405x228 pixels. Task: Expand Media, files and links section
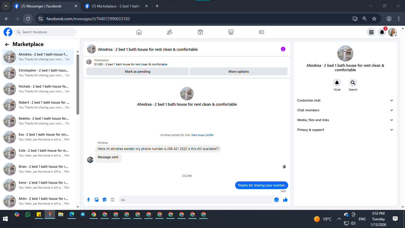[x=345, y=120]
